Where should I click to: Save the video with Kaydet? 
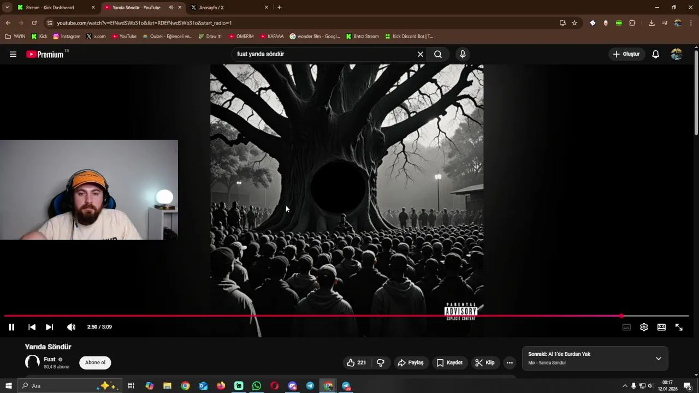pyautogui.click(x=449, y=362)
